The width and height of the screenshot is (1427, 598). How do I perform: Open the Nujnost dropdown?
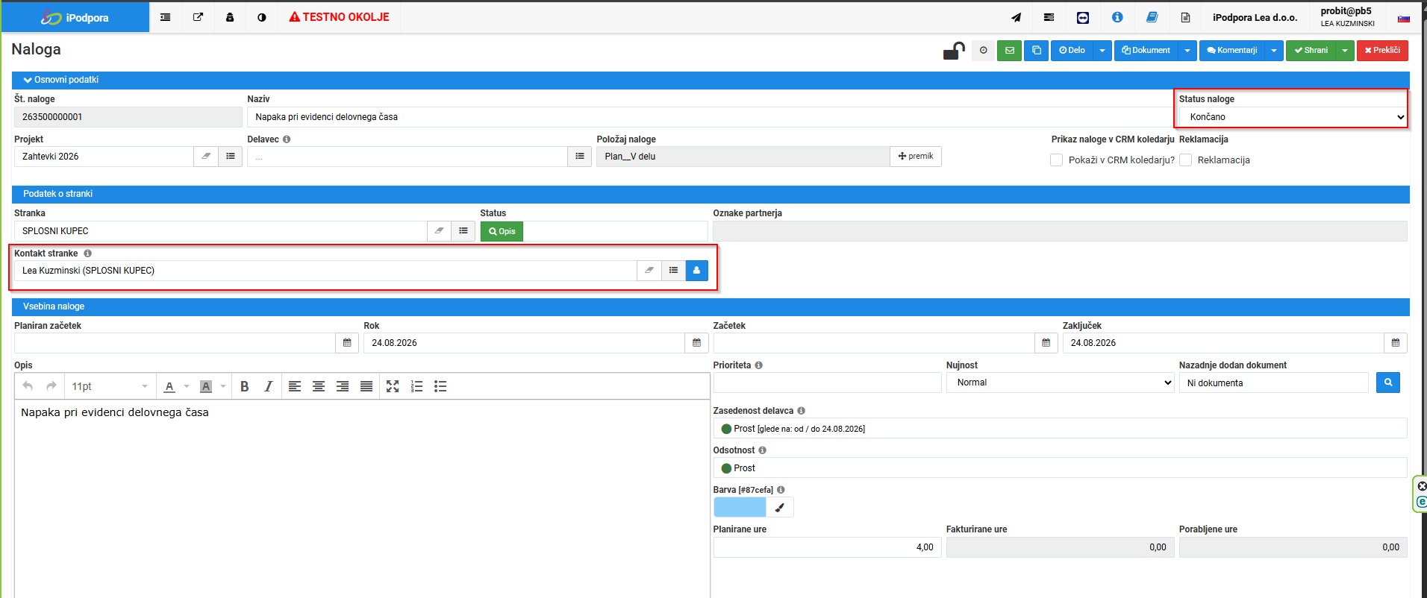pos(1060,383)
